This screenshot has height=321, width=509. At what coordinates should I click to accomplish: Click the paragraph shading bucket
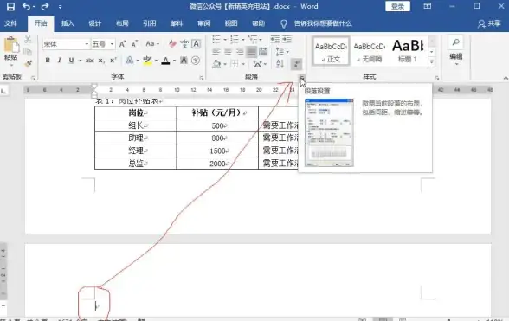[x=216, y=64]
